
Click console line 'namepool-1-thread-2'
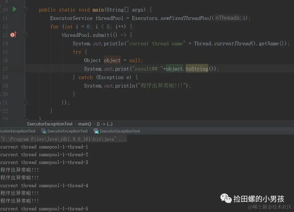[x=44, y=154]
